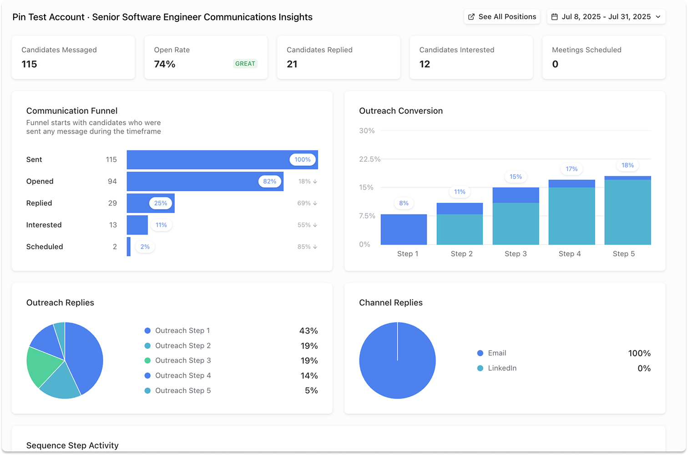Screen dimensions: 688x455
Task: Click the LinkedIn legend dot
Action: (x=480, y=368)
